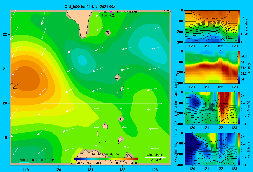Click the longitude 121 label on main map

[90, 169]
